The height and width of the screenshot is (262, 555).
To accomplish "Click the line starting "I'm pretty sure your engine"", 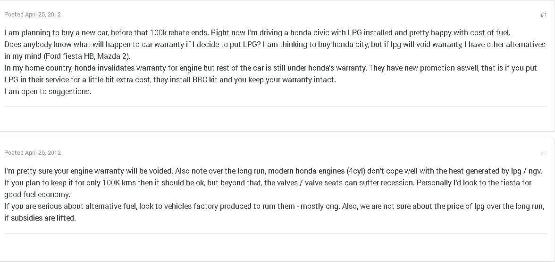I will point(273,171).
